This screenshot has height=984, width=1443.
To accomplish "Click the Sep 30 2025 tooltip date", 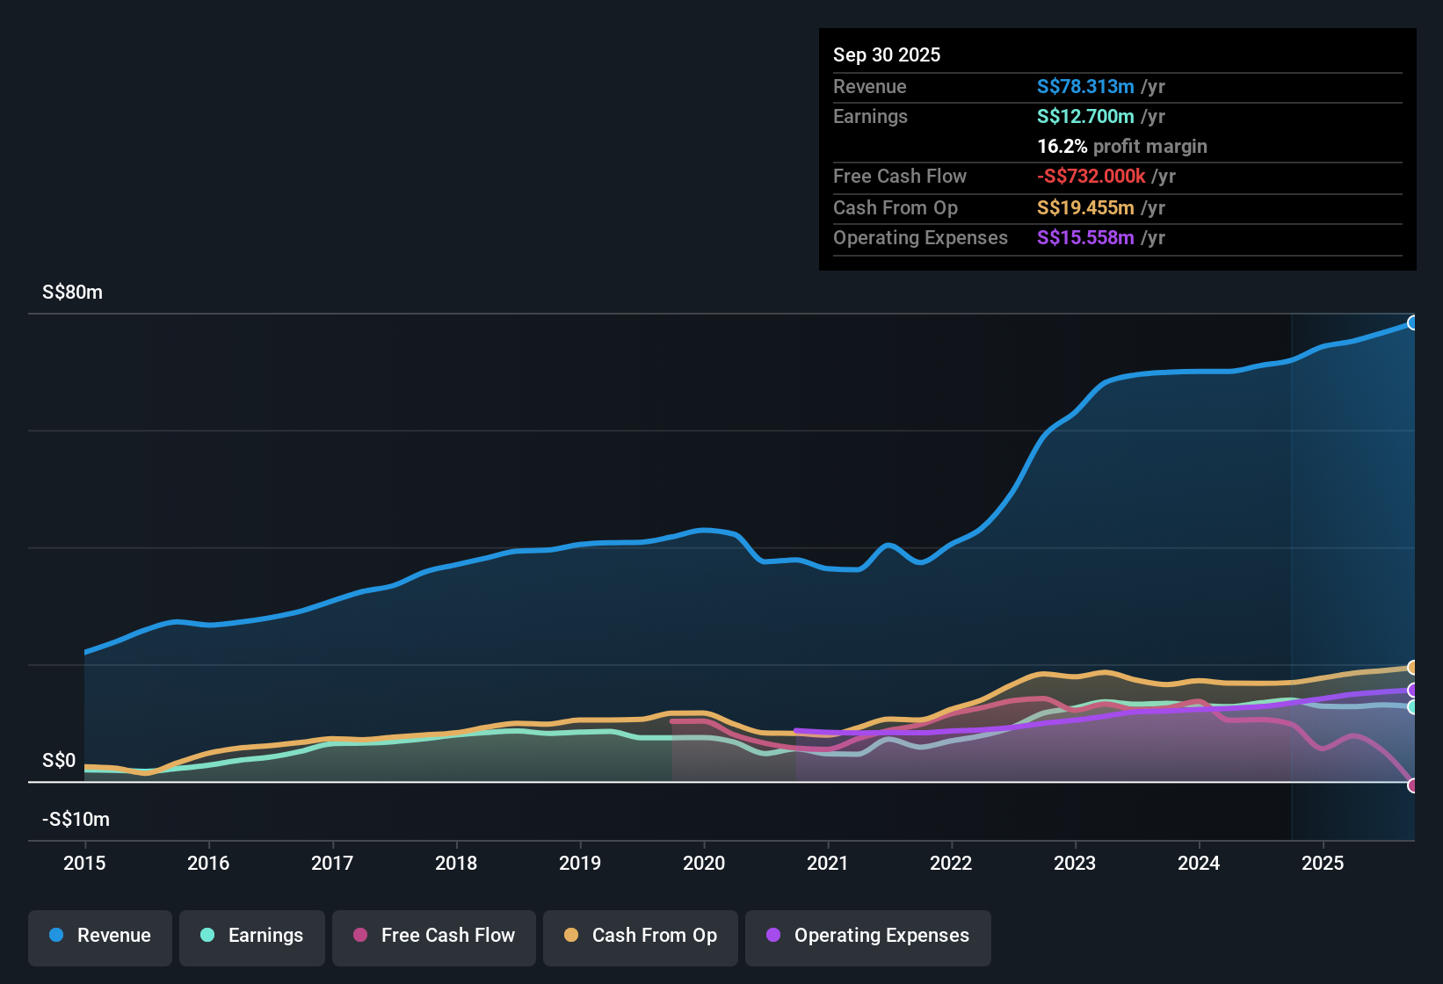I will coord(887,54).
